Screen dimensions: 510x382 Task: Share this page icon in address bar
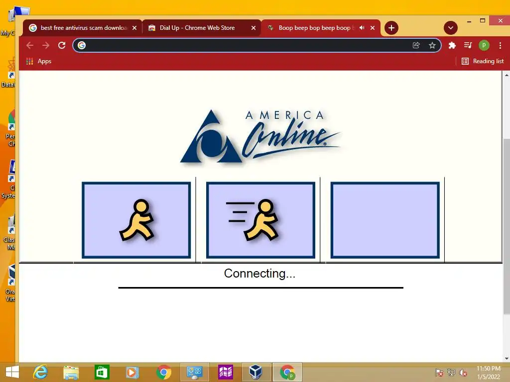416,45
